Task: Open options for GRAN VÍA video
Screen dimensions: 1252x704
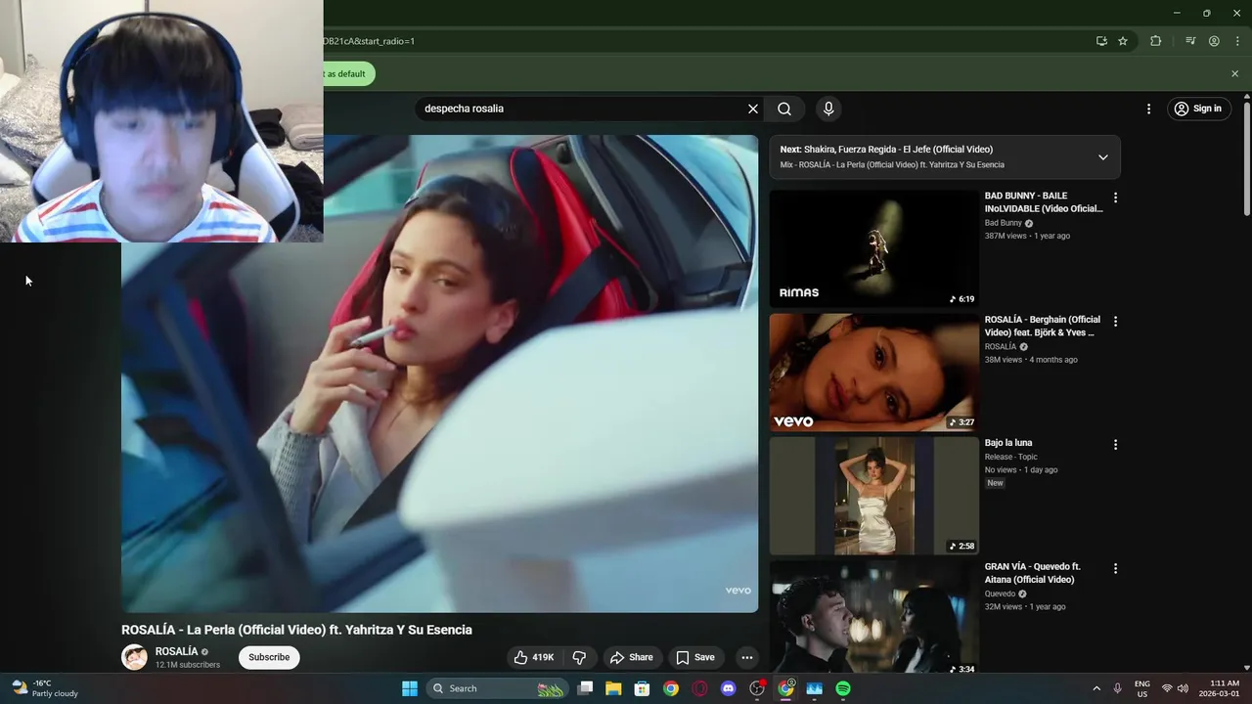Action: (x=1115, y=568)
